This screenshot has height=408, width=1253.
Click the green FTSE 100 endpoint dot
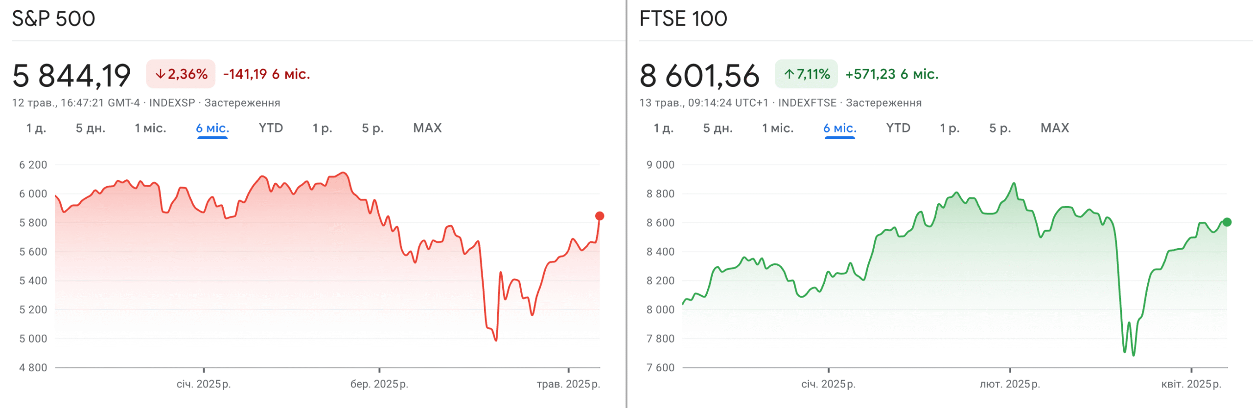click(x=1227, y=222)
